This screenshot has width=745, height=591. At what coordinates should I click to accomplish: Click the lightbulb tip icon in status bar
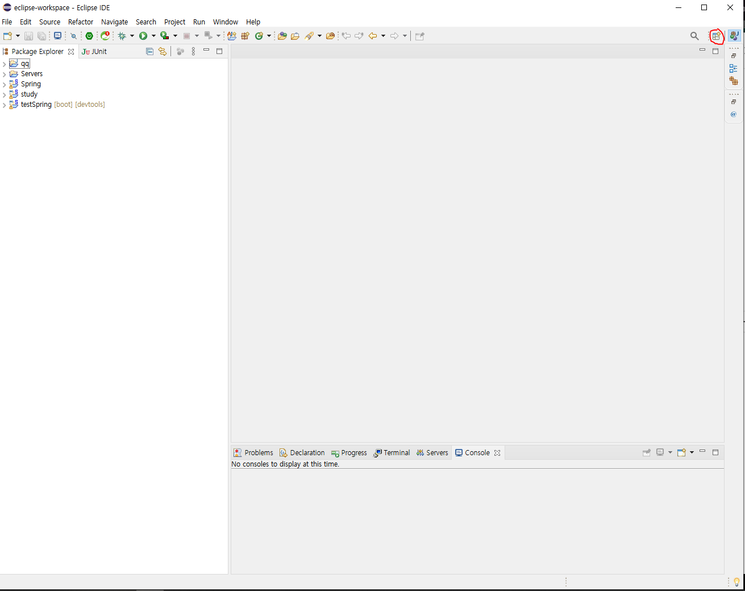pyautogui.click(x=736, y=582)
